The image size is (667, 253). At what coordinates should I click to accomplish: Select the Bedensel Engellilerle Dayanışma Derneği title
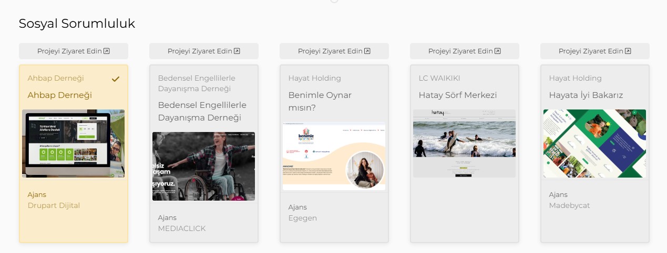pyautogui.click(x=202, y=111)
